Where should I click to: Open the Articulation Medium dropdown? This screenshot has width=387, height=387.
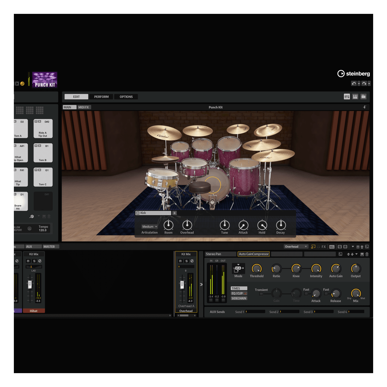click(150, 226)
